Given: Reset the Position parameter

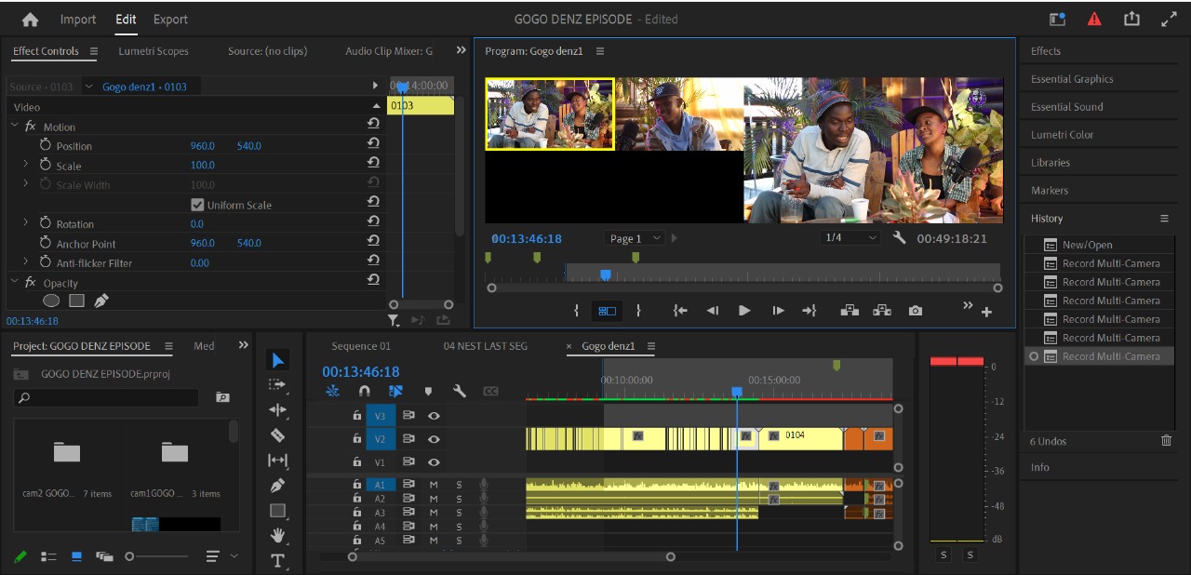Looking at the screenshot, I should pyautogui.click(x=373, y=145).
